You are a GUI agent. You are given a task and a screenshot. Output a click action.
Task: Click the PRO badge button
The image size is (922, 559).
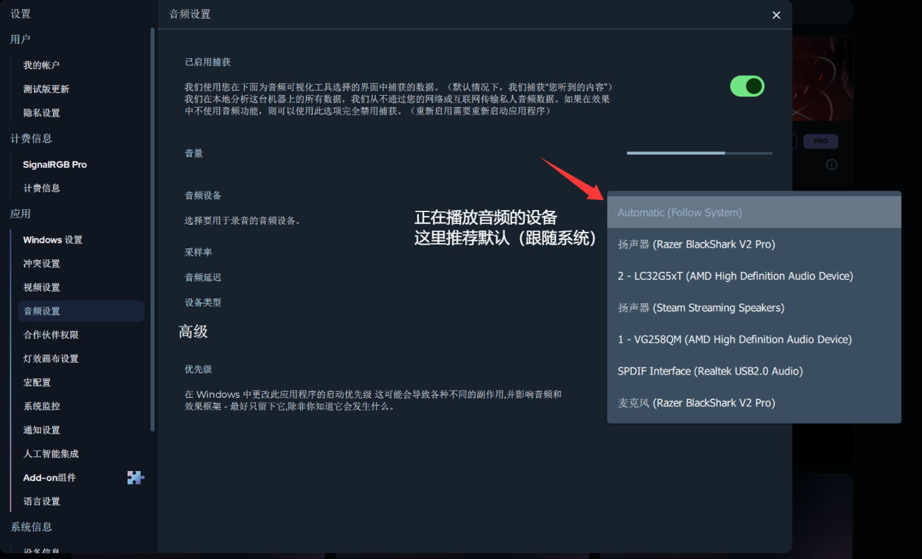[820, 141]
